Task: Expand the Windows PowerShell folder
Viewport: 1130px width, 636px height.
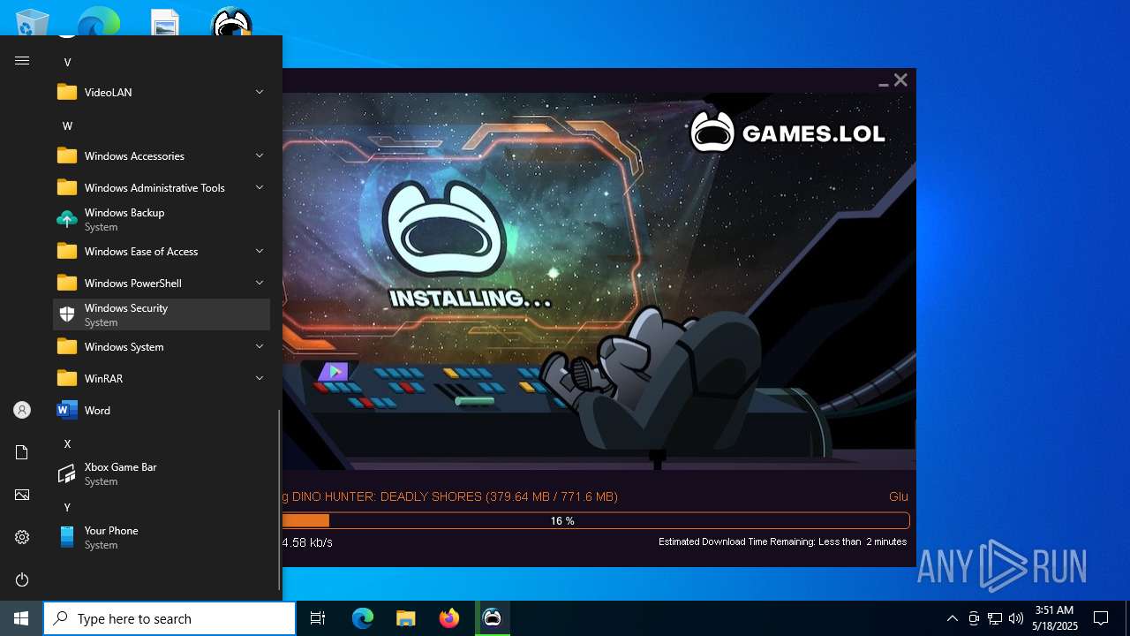Action: pyautogui.click(x=162, y=283)
